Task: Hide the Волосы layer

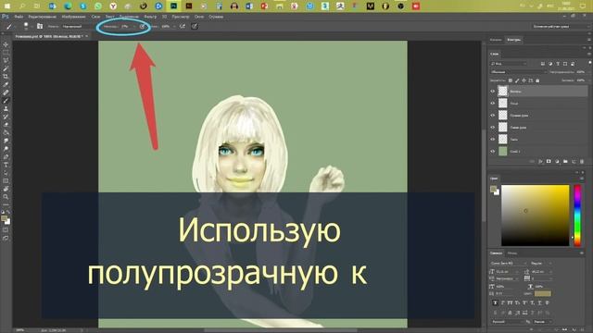Action: click(492, 91)
